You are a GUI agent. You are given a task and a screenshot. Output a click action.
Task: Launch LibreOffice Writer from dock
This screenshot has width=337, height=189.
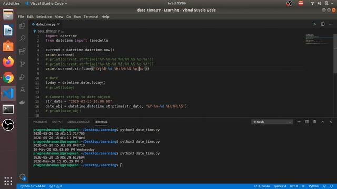coord(8,30)
